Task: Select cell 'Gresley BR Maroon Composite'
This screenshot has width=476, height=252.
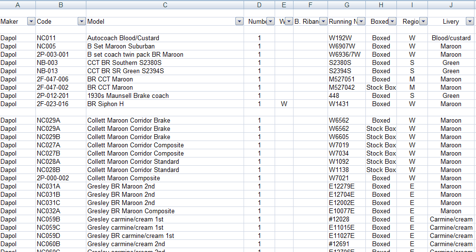Action: (165, 211)
